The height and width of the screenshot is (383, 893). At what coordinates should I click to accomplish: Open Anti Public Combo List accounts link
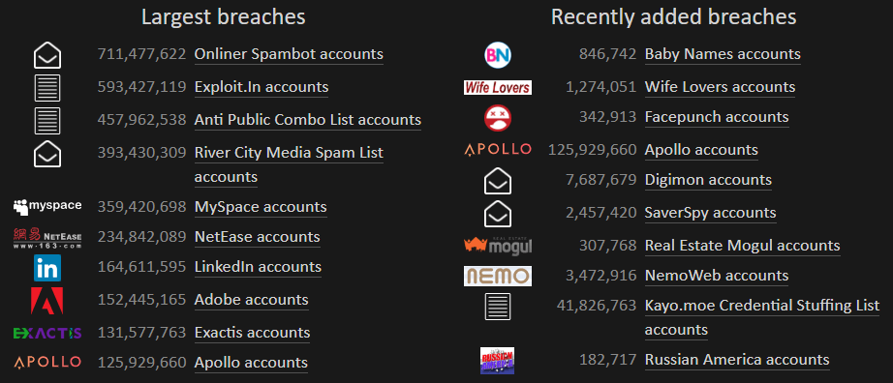(x=308, y=120)
